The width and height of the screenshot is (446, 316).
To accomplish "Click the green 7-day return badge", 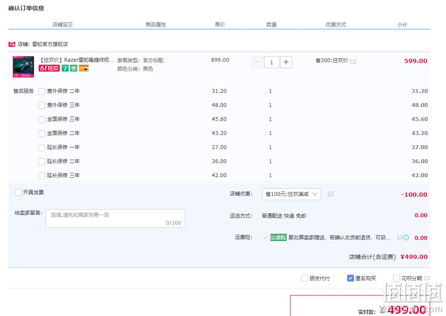I will pos(65,68).
